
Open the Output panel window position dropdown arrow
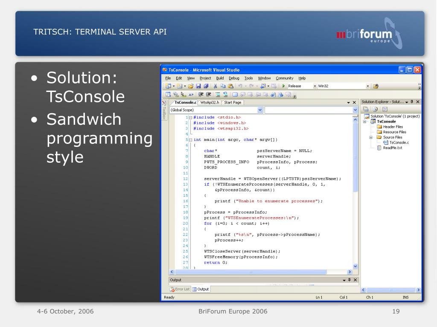coord(344,280)
